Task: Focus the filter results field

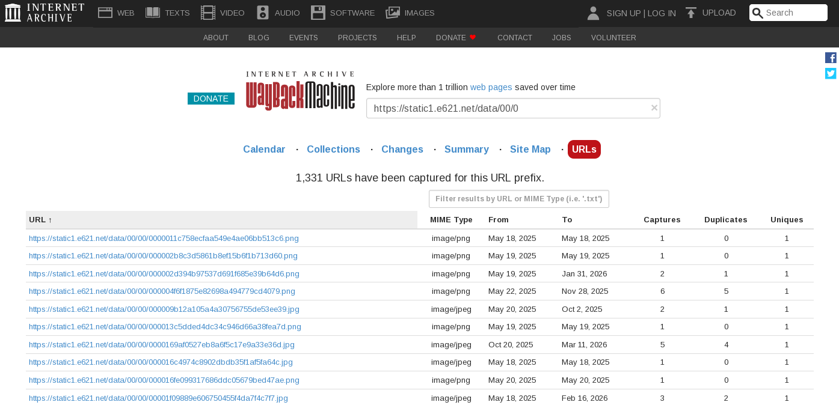Action: [x=519, y=199]
